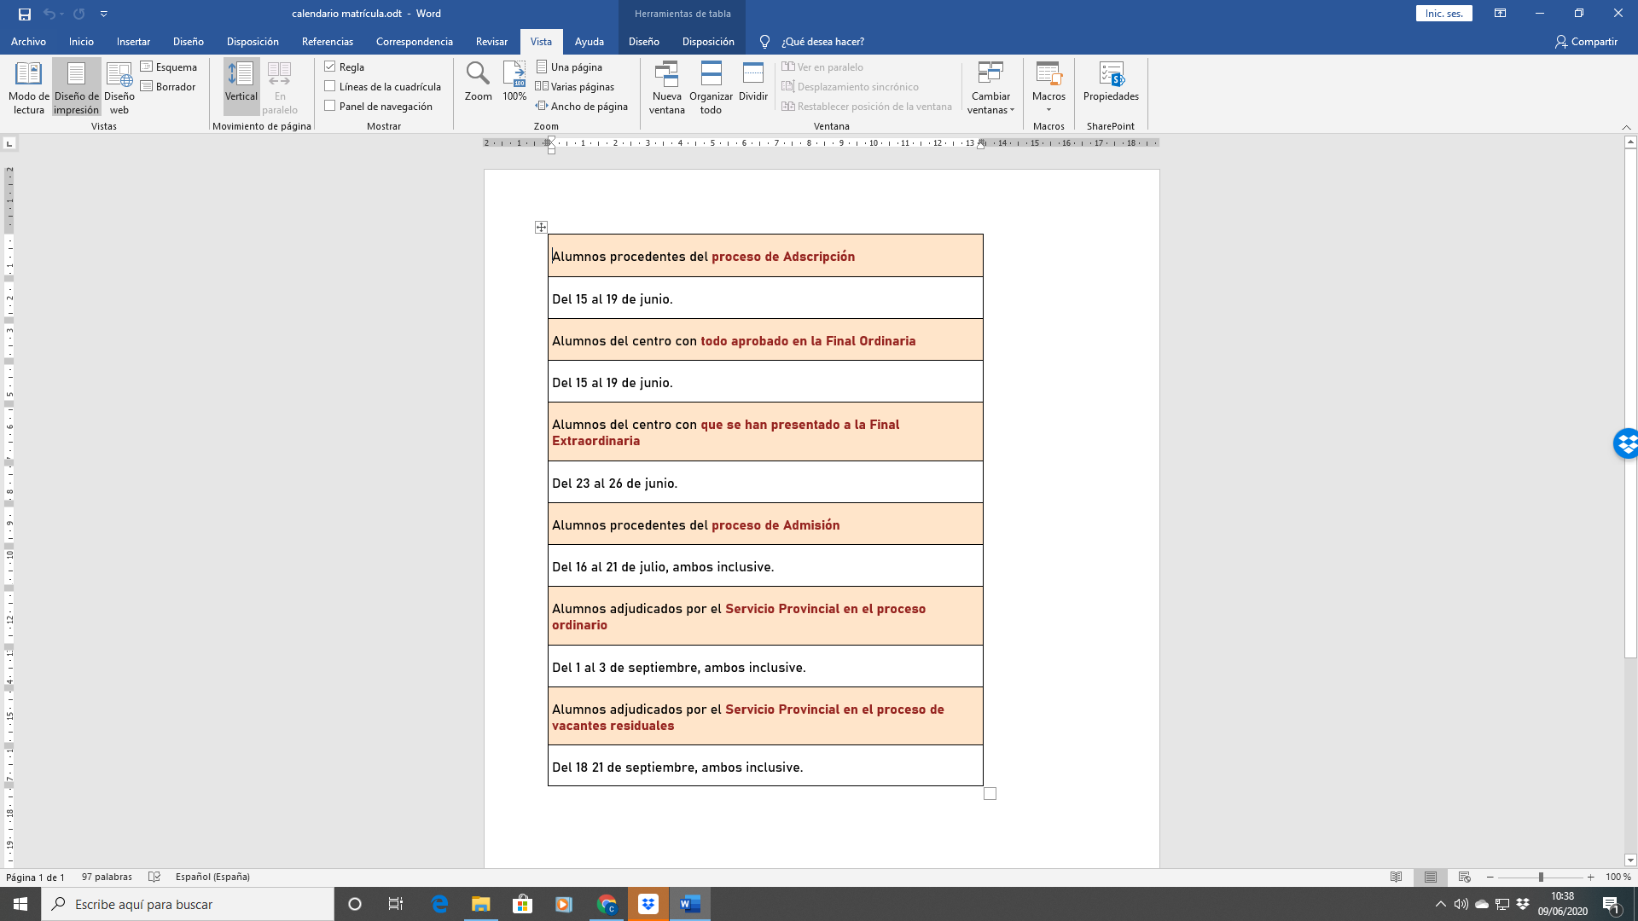The image size is (1638, 921).
Task: Click the Compartir button
Action: [x=1586, y=41]
